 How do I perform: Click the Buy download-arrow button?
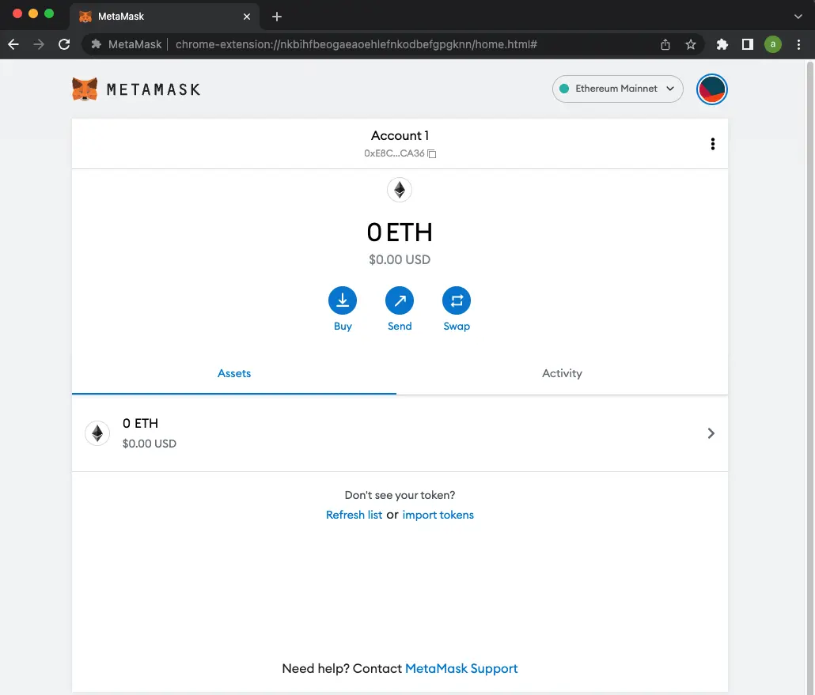click(x=343, y=300)
